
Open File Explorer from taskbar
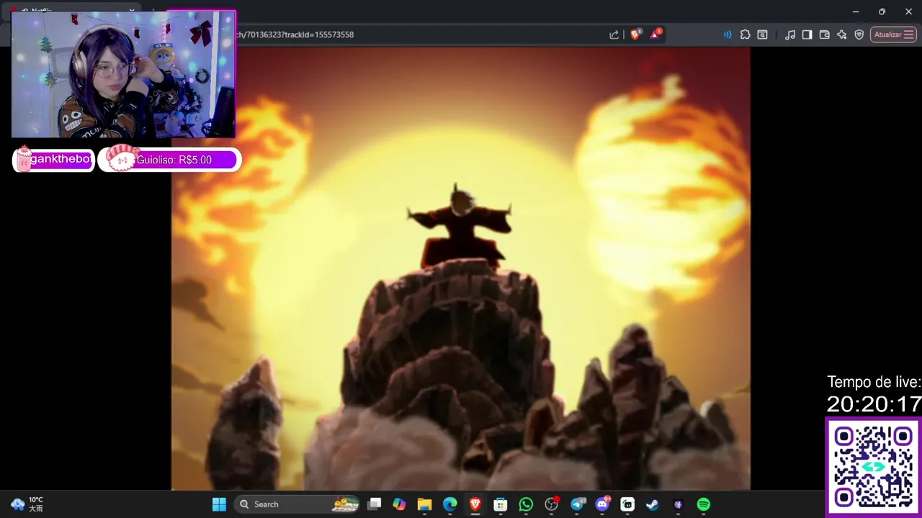point(424,504)
